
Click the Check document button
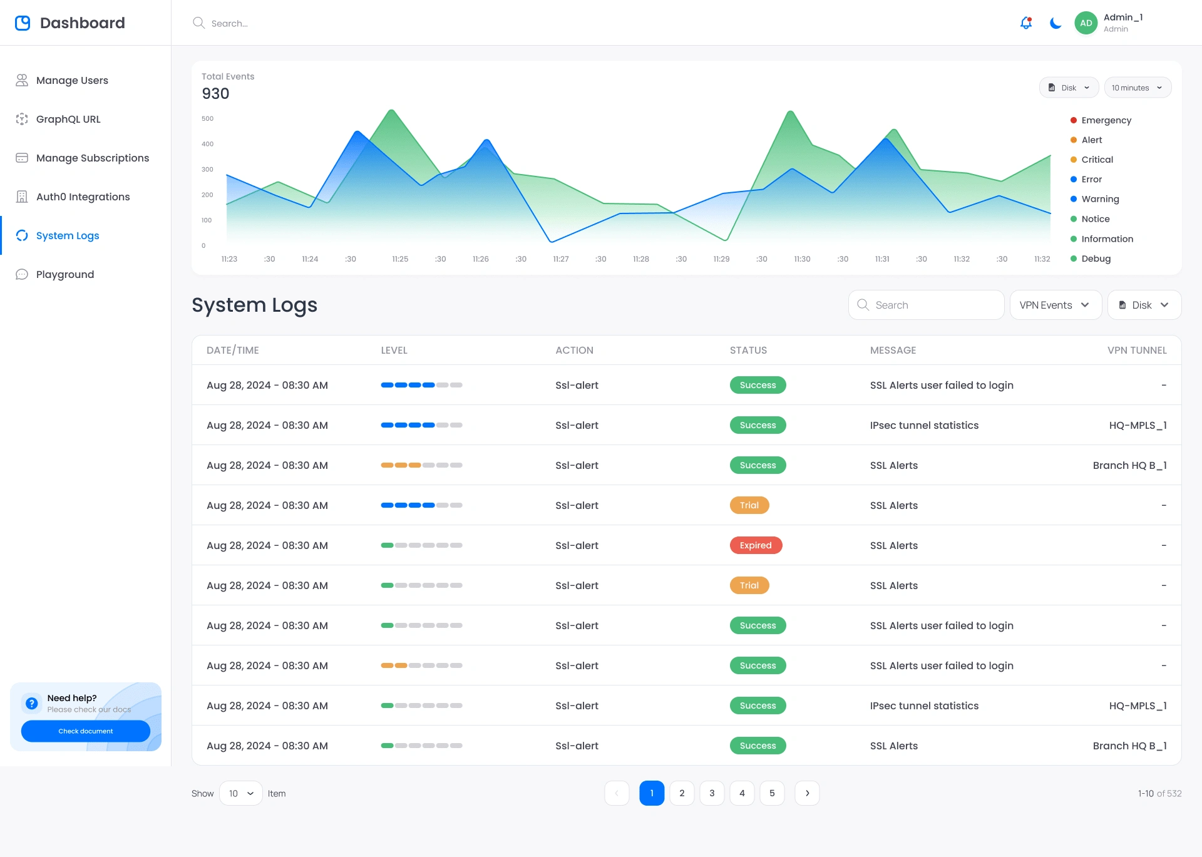[86, 731]
